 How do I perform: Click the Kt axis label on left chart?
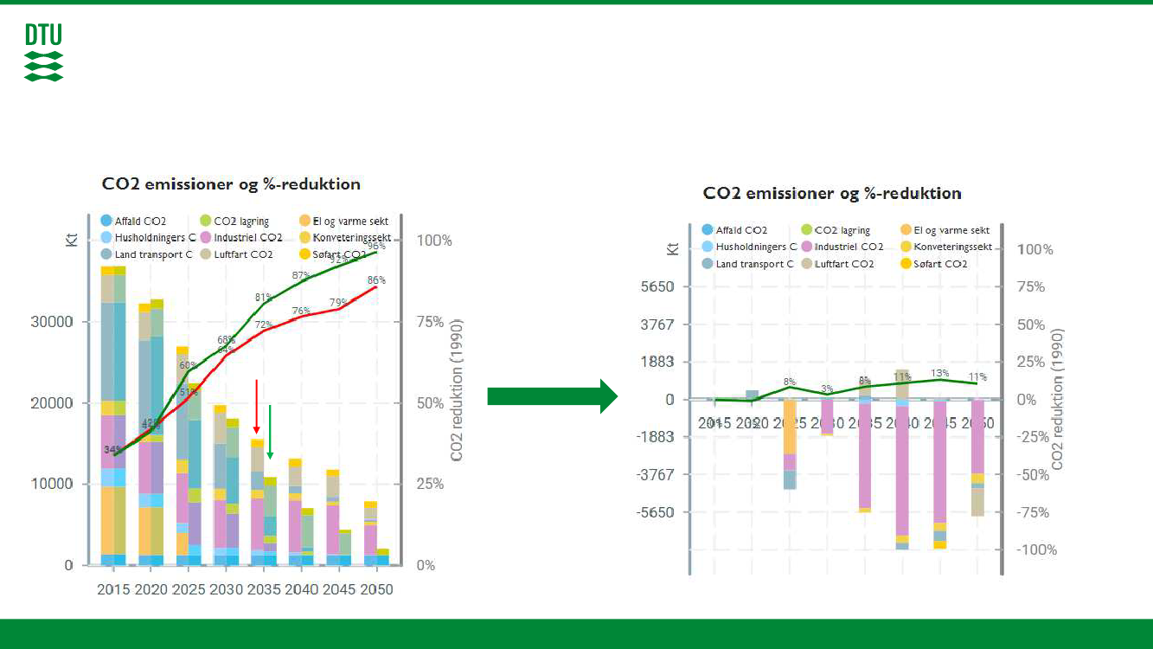click(x=71, y=239)
